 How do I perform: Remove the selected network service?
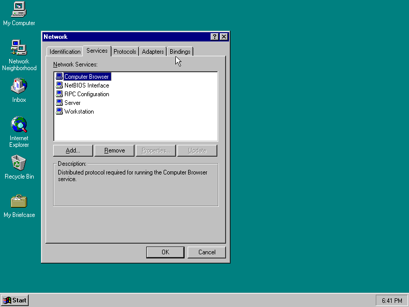pos(115,150)
